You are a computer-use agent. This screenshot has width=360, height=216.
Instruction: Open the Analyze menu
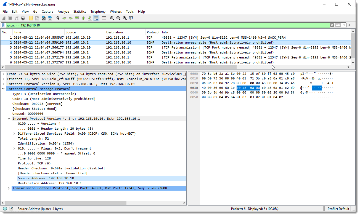click(x=63, y=12)
